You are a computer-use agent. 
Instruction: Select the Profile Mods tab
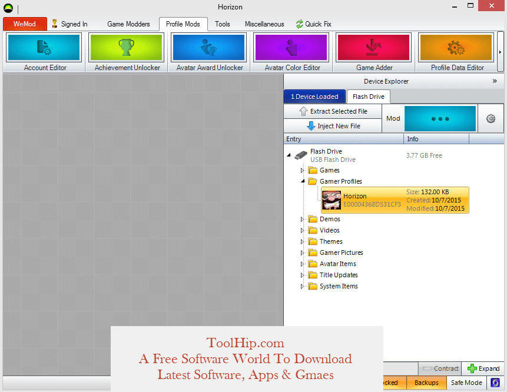pos(183,24)
